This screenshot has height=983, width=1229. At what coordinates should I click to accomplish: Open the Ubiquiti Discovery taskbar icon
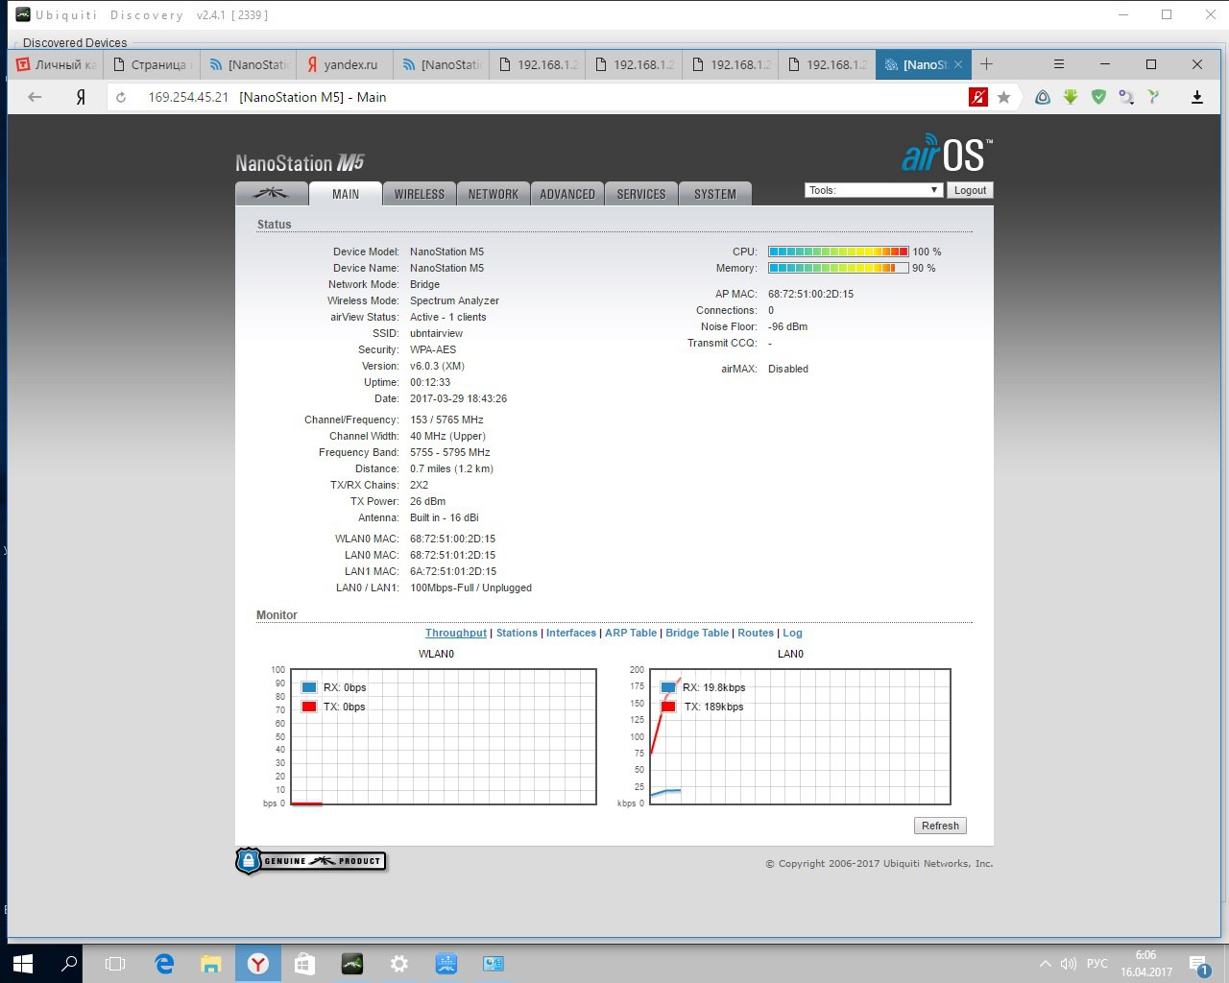point(352,964)
